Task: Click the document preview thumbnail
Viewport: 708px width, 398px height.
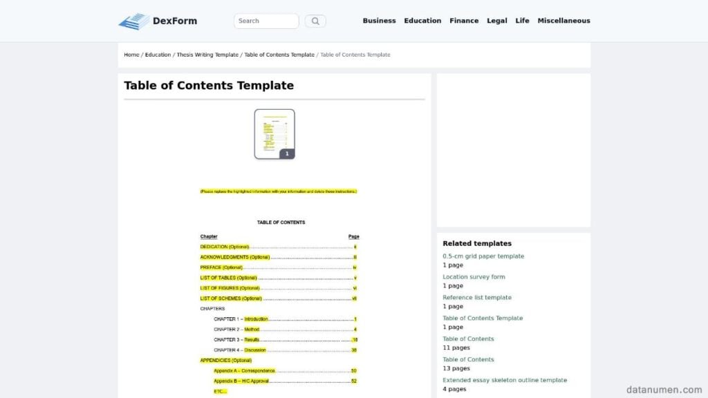Action: (x=274, y=133)
